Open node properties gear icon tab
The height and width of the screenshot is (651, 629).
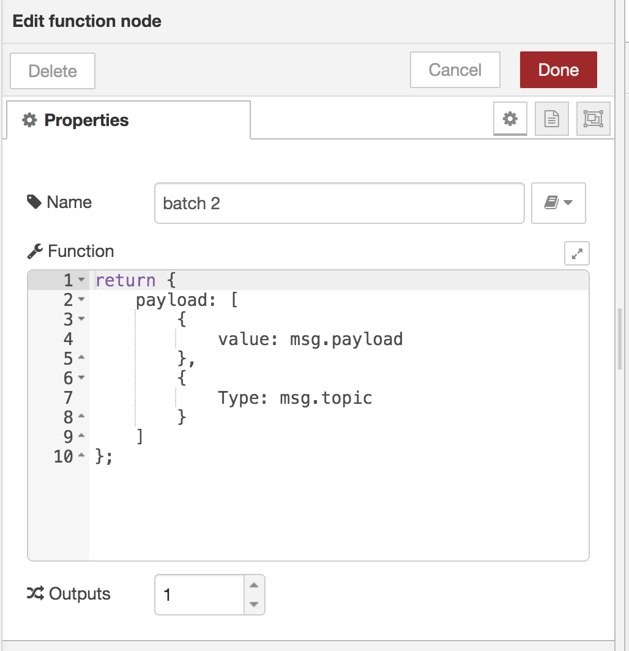pos(510,119)
